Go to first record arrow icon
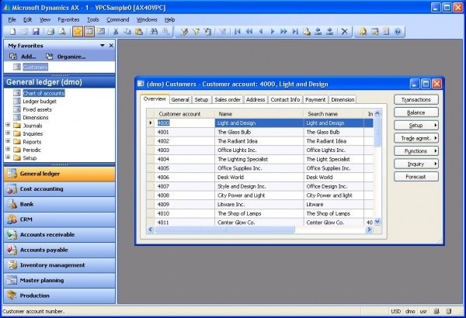The width and height of the screenshot is (466, 318). click(237, 32)
